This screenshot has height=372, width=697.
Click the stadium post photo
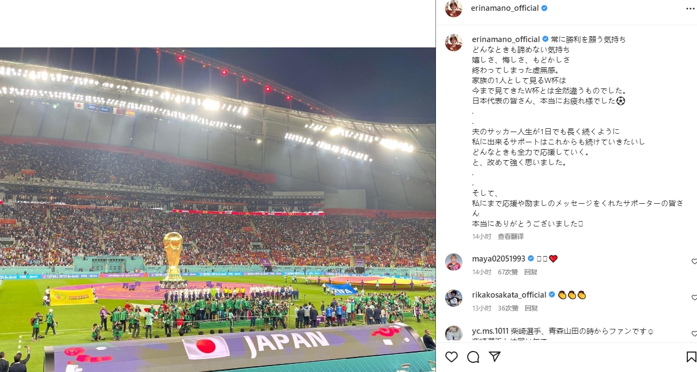pos(217,210)
